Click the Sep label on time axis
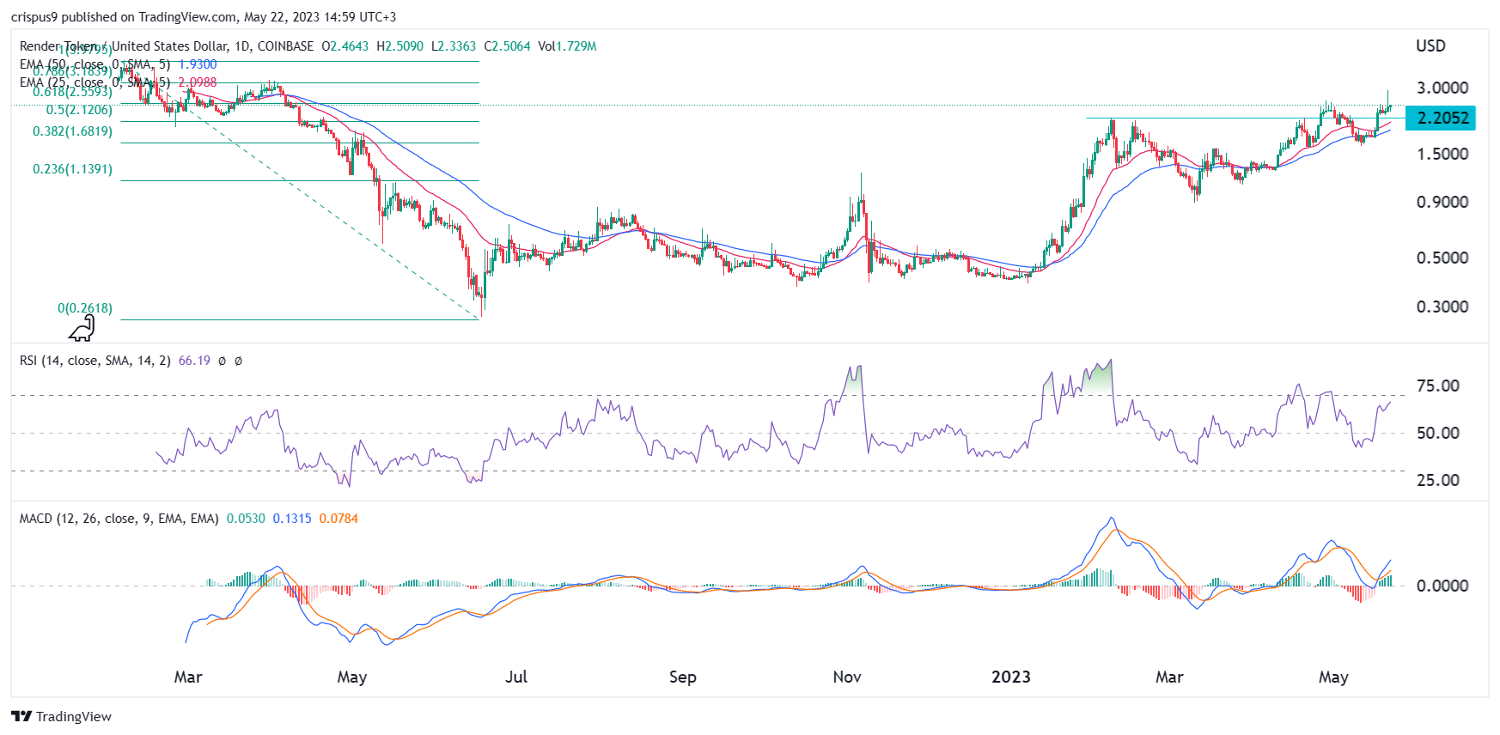This screenshot has height=735, width=1500. (683, 677)
